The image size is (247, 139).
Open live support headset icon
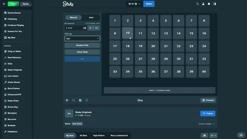point(241,135)
